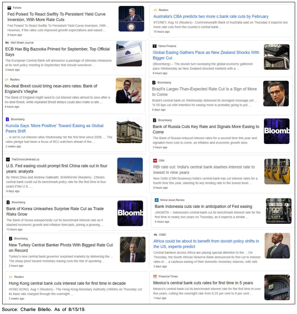Click the Yahoo Finance source icon
The width and height of the screenshot is (297, 314).
(x=155, y=46)
